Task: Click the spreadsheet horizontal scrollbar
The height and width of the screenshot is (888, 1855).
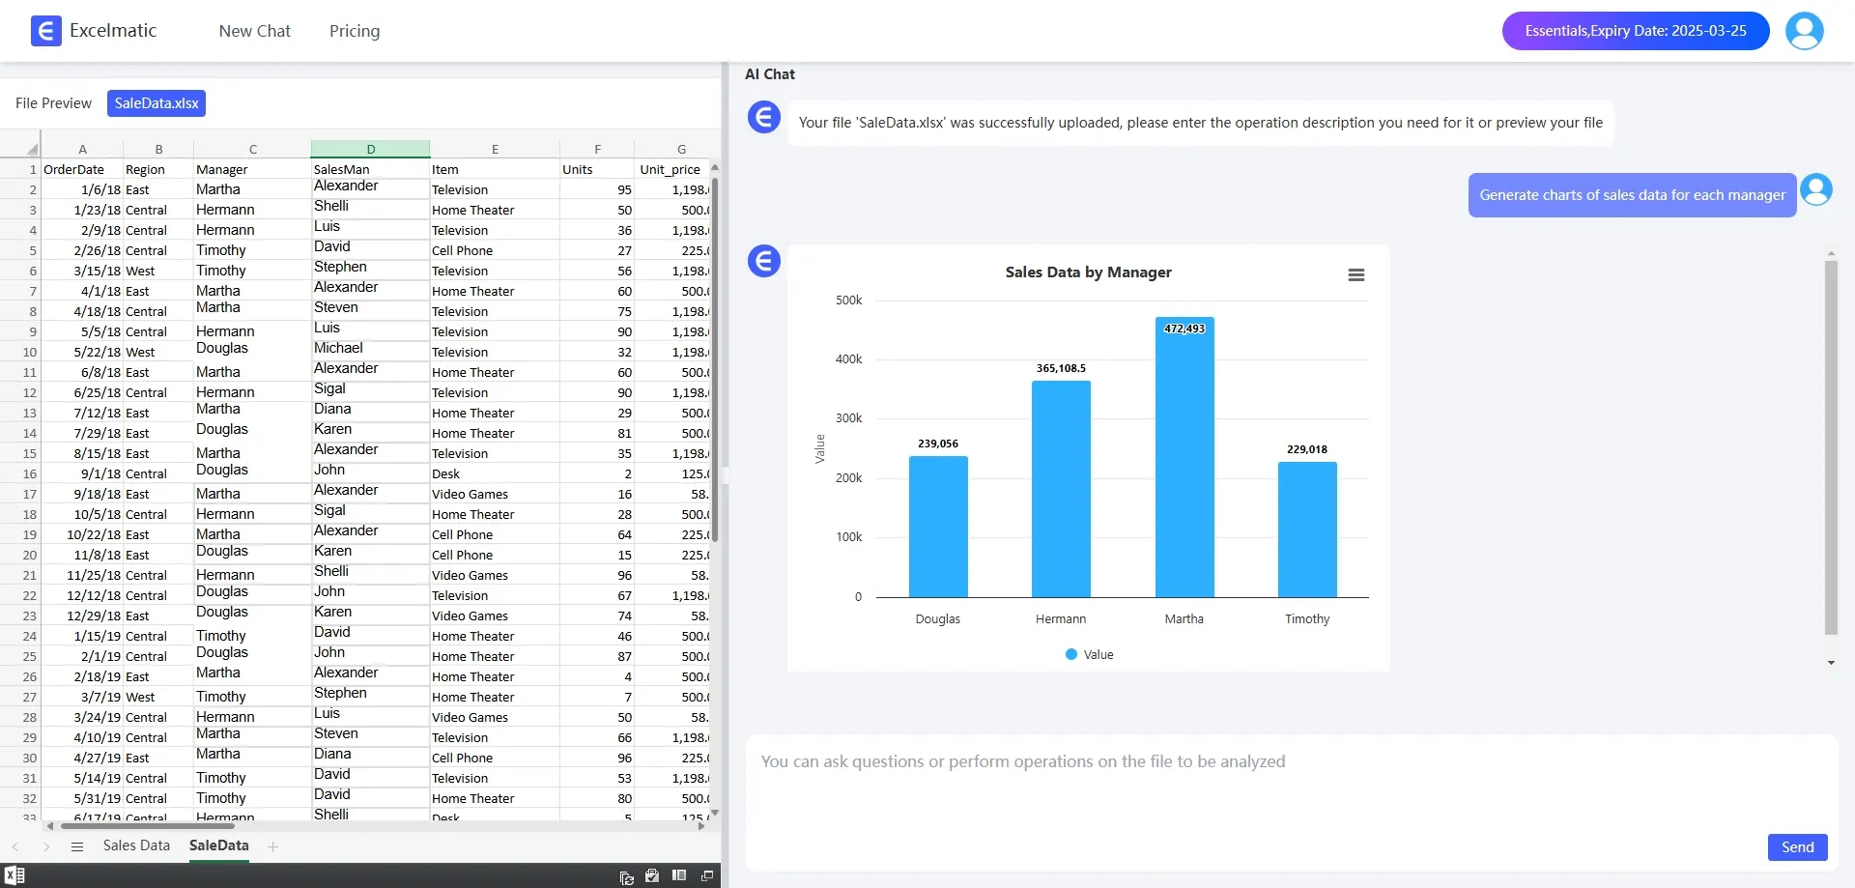Action: (x=148, y=826)
